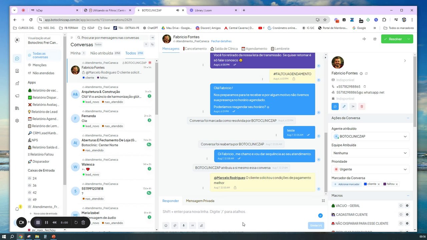Viewport: 427px width, 240px height.
Task: Edit contact with the pencil icon
Action: (x=344, y=106)
